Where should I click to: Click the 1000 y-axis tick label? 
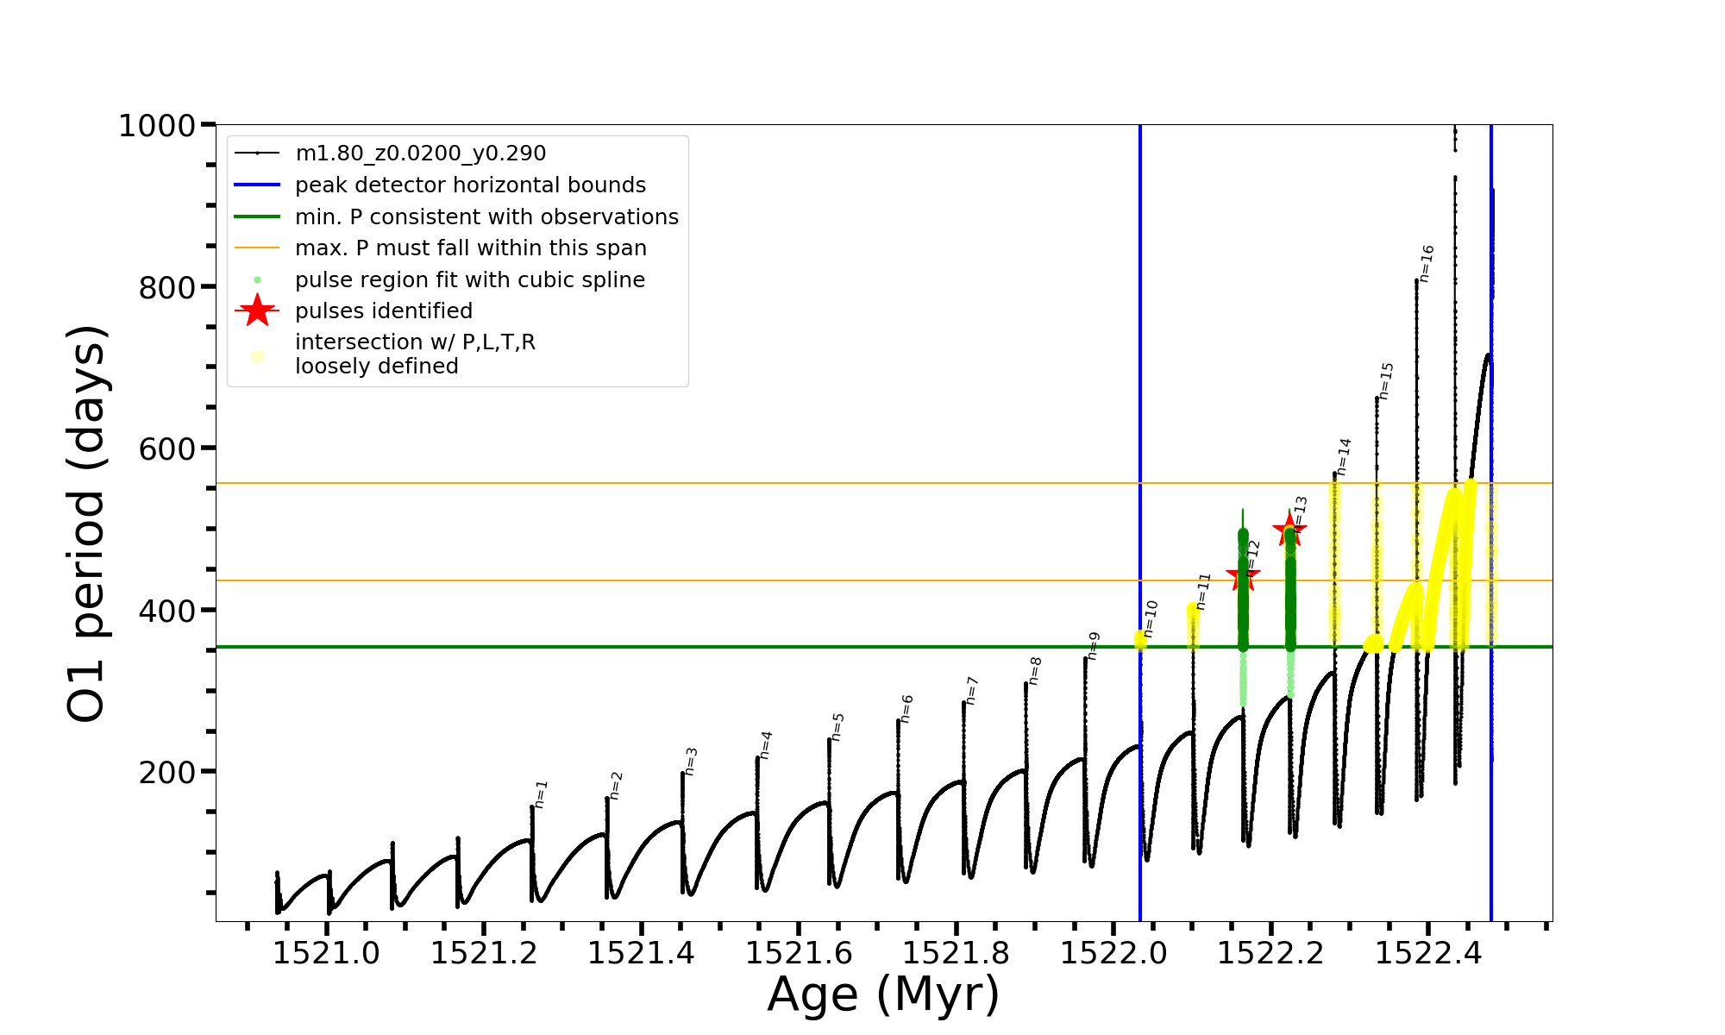click(157, 126)
